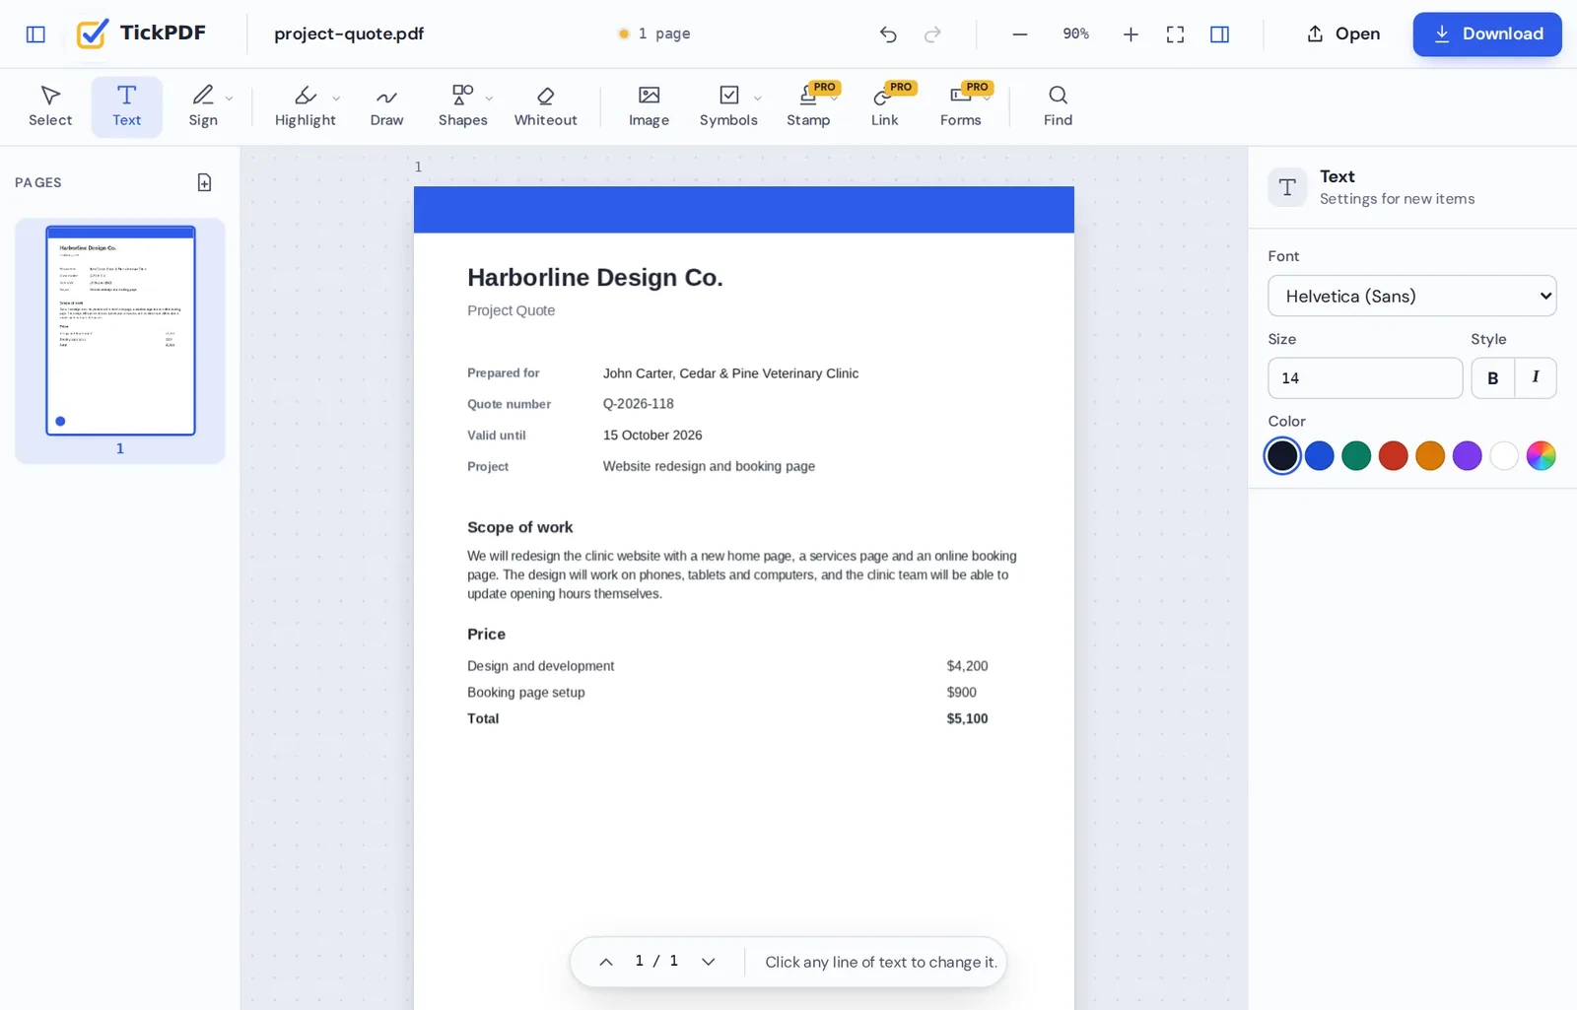Select the page 1 thumbnail
Screen dimensions: 1577x1010
120,331
